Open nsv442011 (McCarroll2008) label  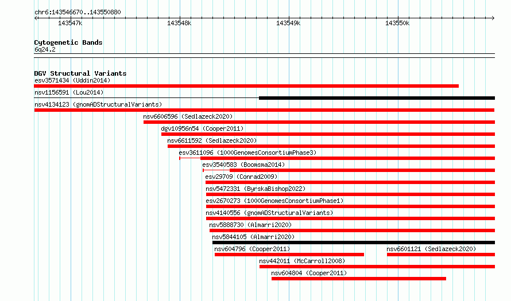point(302,261)
